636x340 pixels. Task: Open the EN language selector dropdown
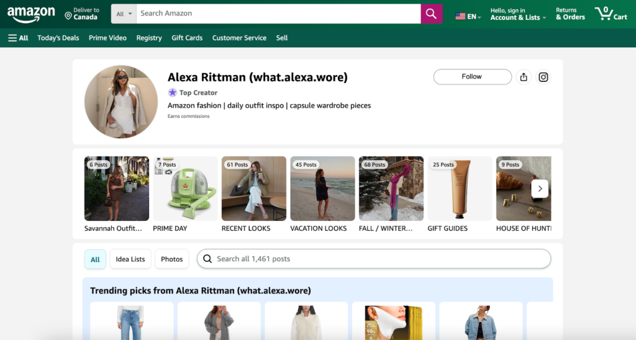(x=468, y=17)
